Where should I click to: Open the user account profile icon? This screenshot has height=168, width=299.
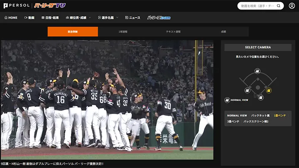(292, 6)
